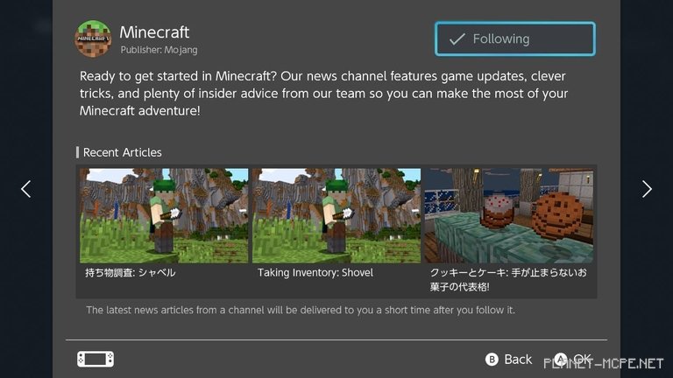Go to previous channel with left arrow

coord(25,188)
